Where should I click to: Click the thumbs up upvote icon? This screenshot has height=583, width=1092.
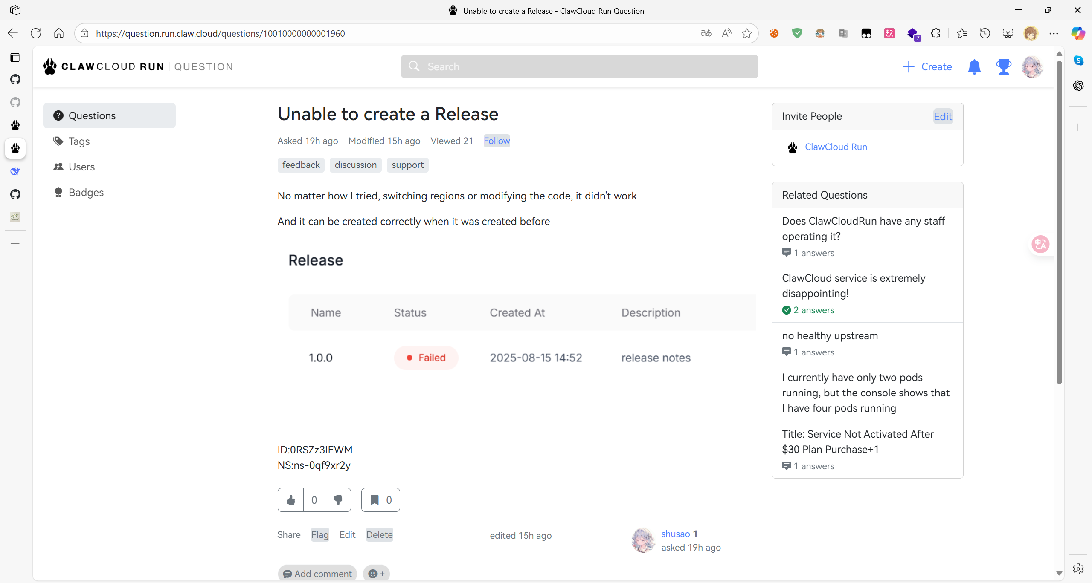pyautogui.click(x=290, y=500)
